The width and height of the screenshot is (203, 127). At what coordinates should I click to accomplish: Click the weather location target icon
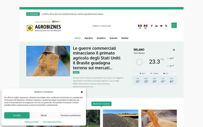[x=174, y=50]
